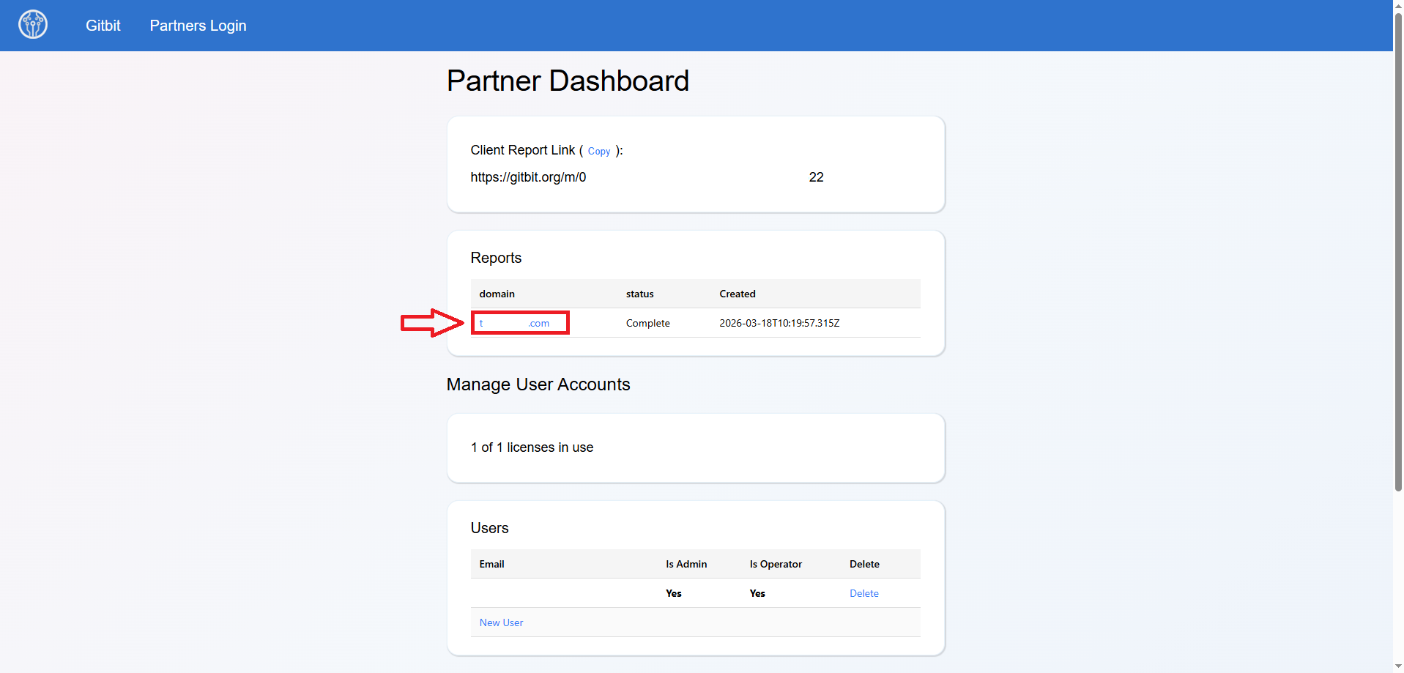This screenshot has width=1404, height=673.
Task: Open the Partners Login page
Action: coord(197,25)
